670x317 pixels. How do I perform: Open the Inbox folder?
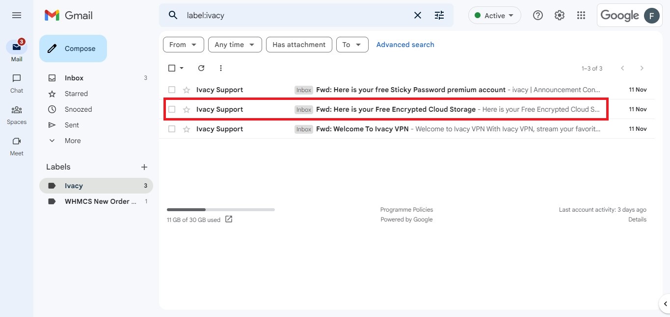96,78
